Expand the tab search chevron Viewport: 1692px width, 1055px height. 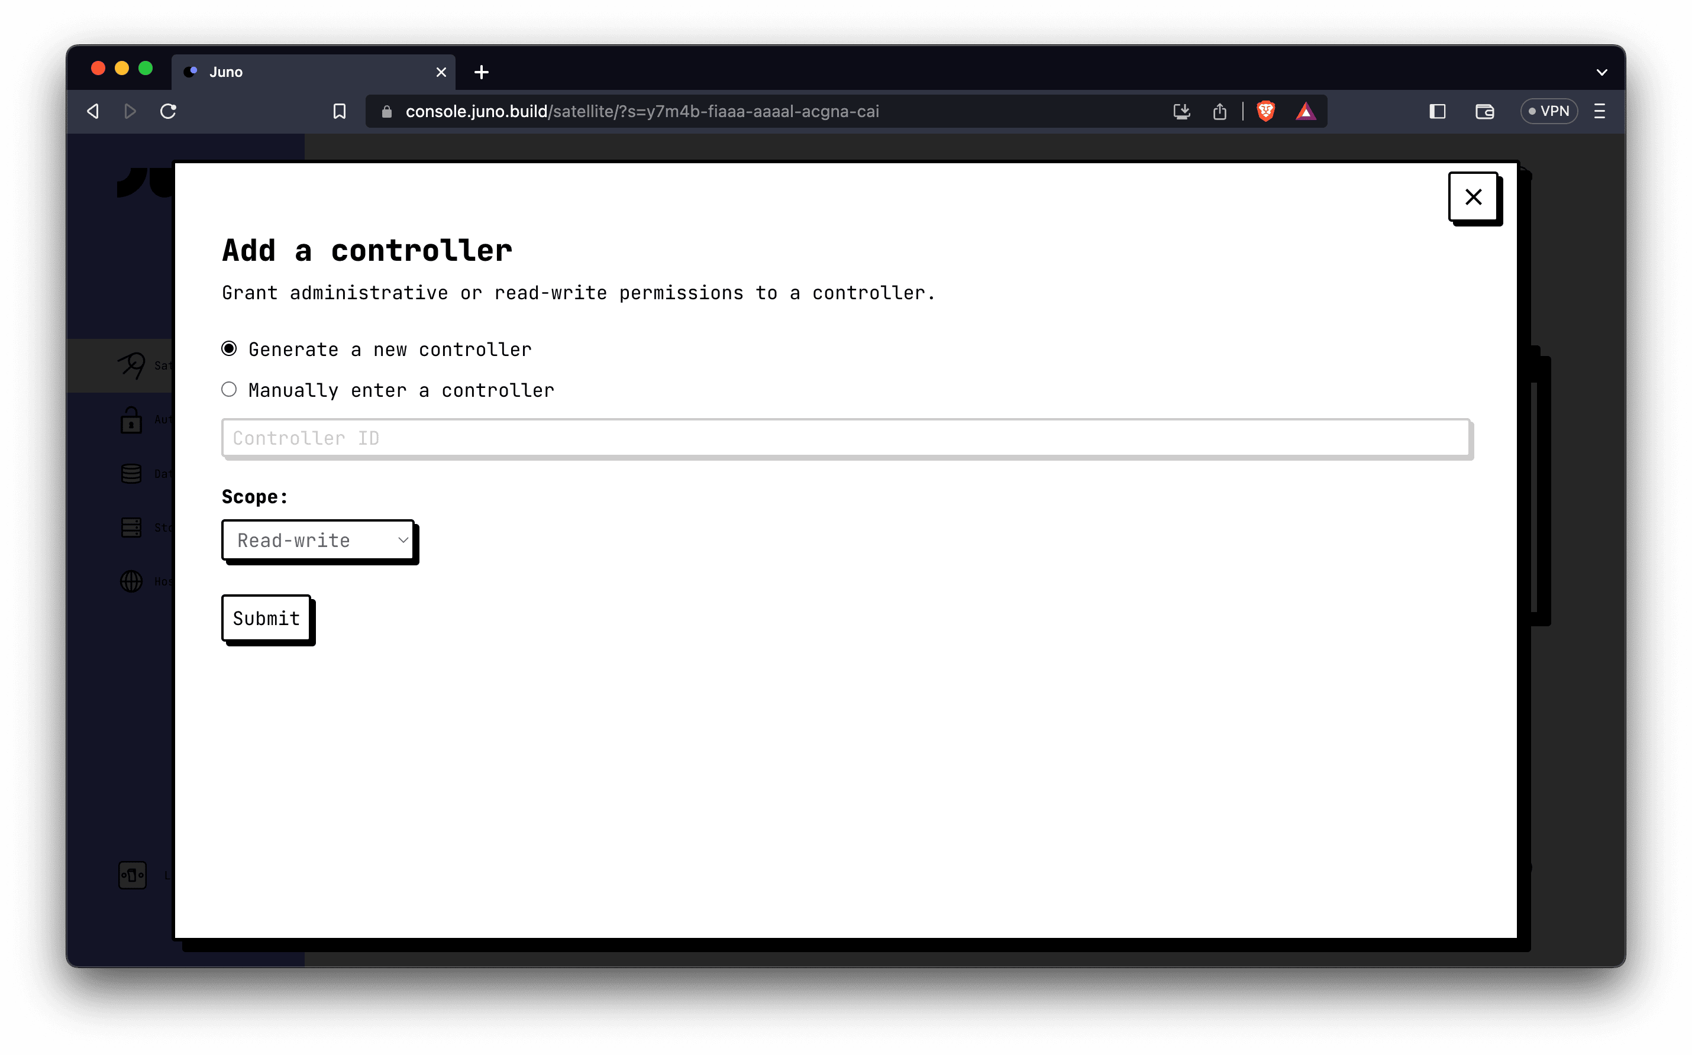click(x=1602, y=71)
